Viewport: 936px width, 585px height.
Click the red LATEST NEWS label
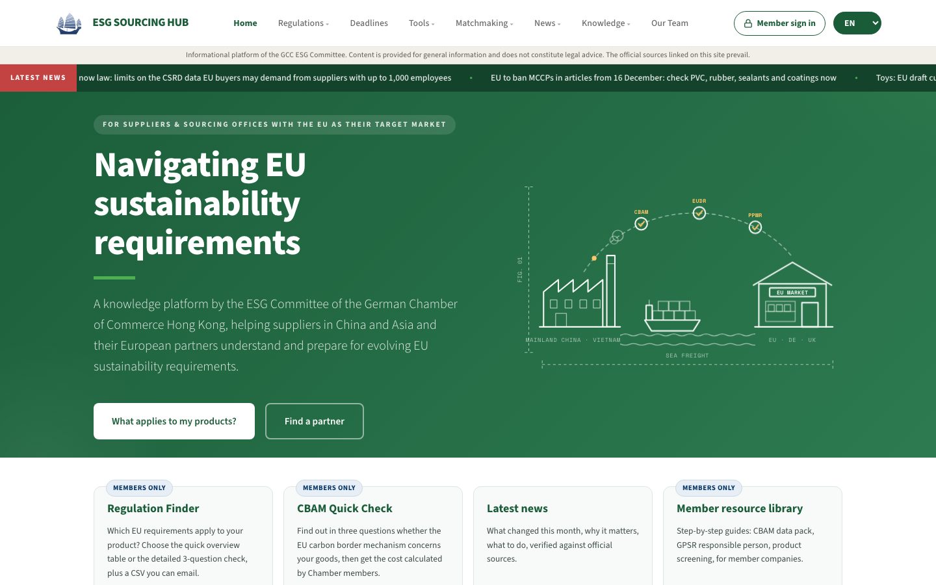tap(38, 78)
